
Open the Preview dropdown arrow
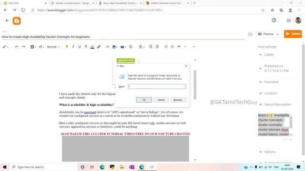coord(278,34)
